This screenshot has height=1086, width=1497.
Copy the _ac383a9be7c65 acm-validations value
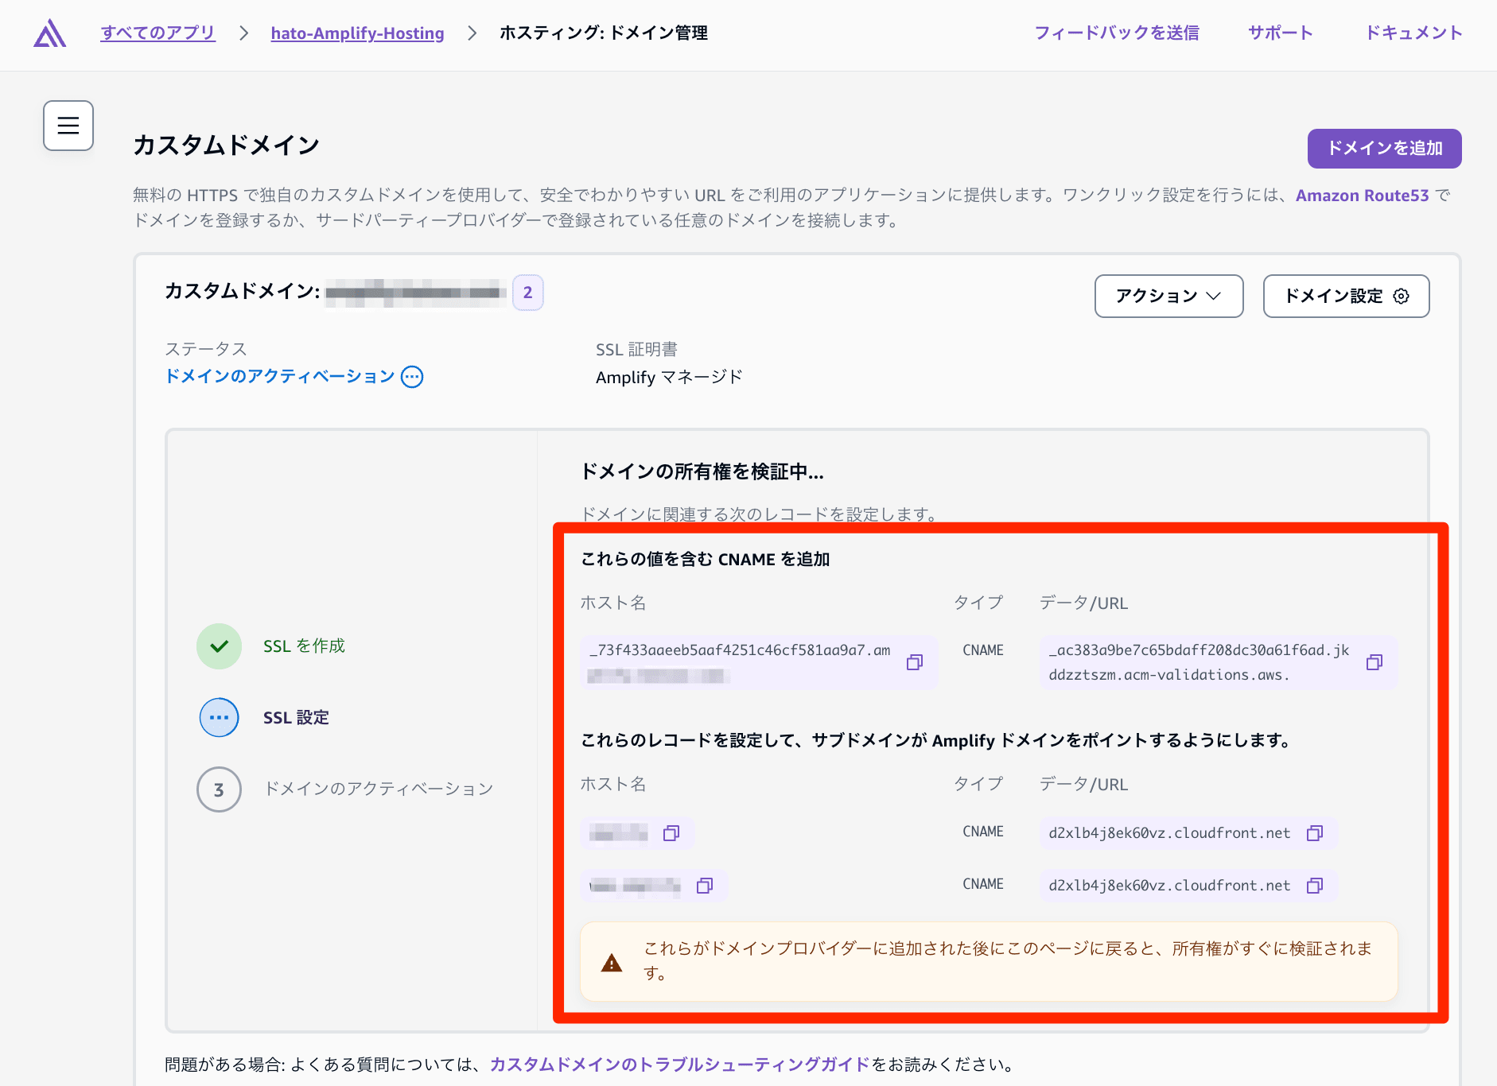click(1375, 662)
